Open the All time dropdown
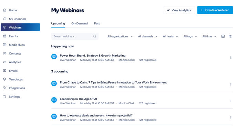This screenshot has width=237, height=128. 209,36
